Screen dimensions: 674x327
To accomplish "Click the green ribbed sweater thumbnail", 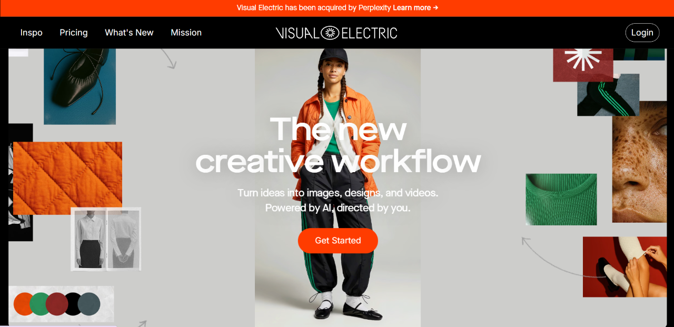I will point(561,200).
